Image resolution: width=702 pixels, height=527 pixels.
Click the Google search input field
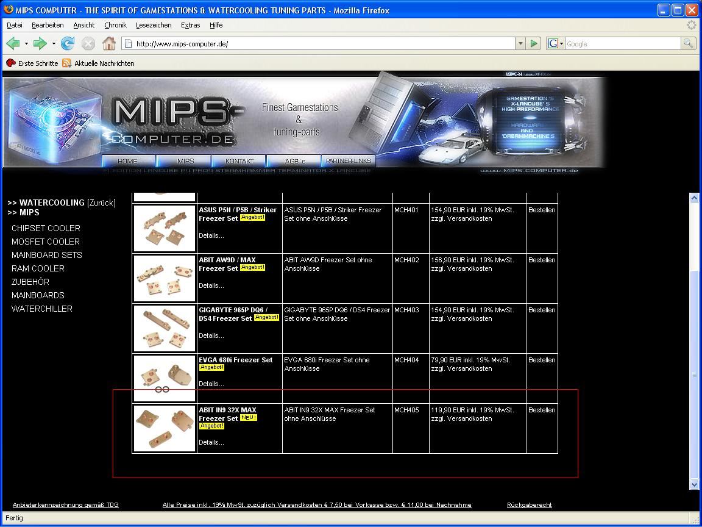(623, 43)
